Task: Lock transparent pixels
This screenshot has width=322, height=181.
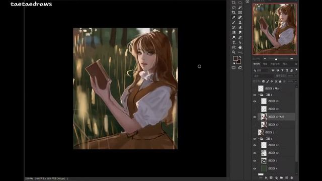Action: (x=263, y=81)
